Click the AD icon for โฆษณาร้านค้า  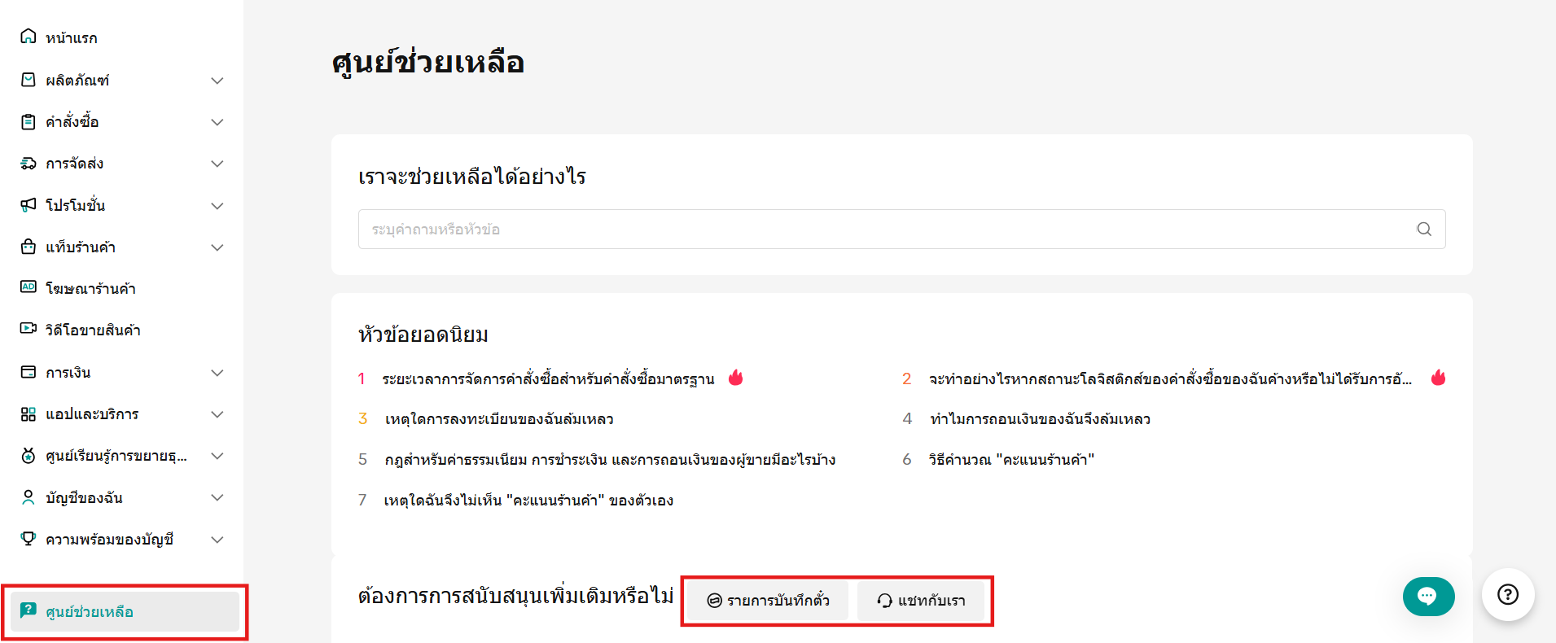pyautogui.click(x=28, y=287)
